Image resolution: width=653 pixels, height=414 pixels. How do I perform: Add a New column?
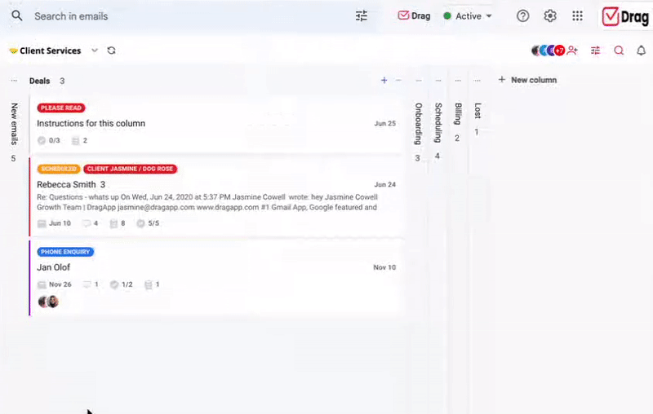(527, 80)
